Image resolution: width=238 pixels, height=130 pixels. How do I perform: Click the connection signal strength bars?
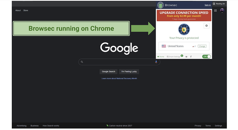point(194,46)
